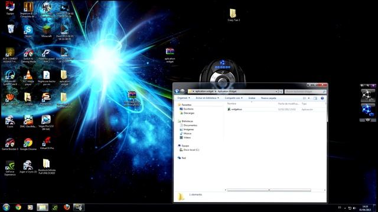378x212 pixels.
Task: Click the Explorer search field
Action: 305,92
